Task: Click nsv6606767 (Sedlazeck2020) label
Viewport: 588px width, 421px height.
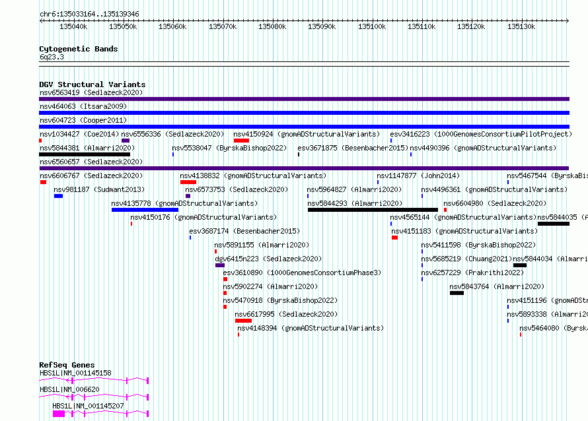Action: tap(91, 176)
